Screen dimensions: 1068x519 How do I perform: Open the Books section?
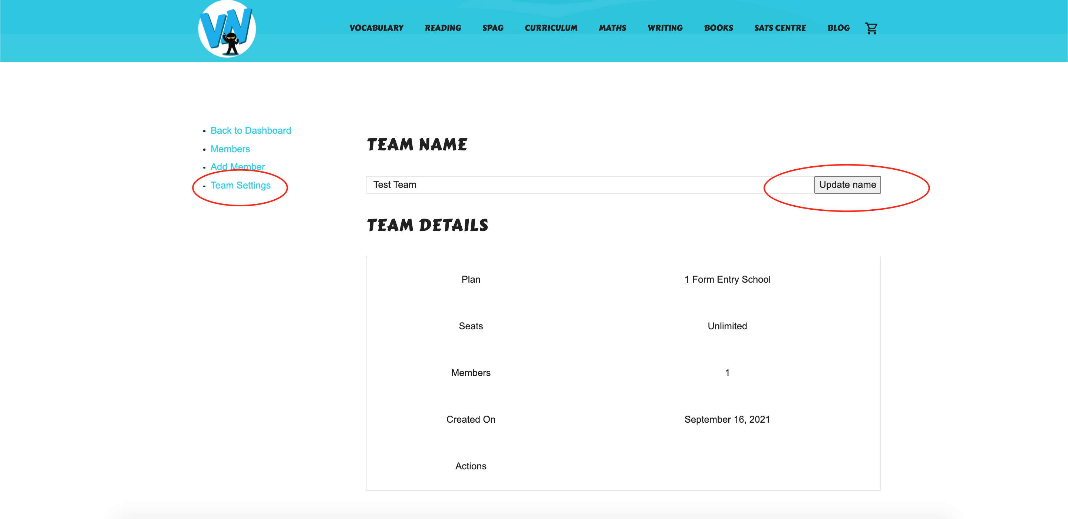pyautogui.click(x=718, y=28)
